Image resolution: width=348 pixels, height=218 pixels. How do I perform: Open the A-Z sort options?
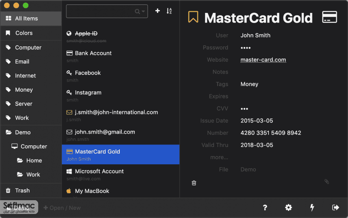pyautogui.click(x=169, y=11)
